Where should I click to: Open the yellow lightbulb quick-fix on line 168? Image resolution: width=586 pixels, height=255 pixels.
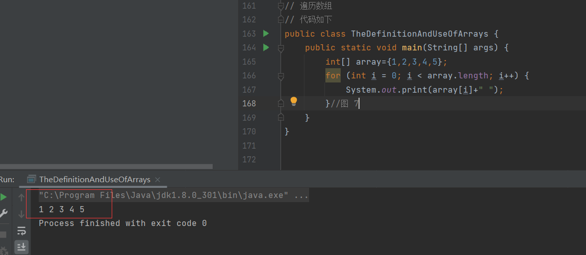click(x=294, y=101)
